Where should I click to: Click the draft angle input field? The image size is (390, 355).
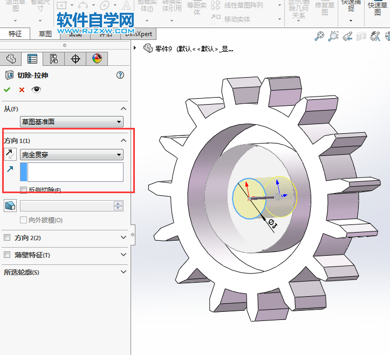[67, 206]
